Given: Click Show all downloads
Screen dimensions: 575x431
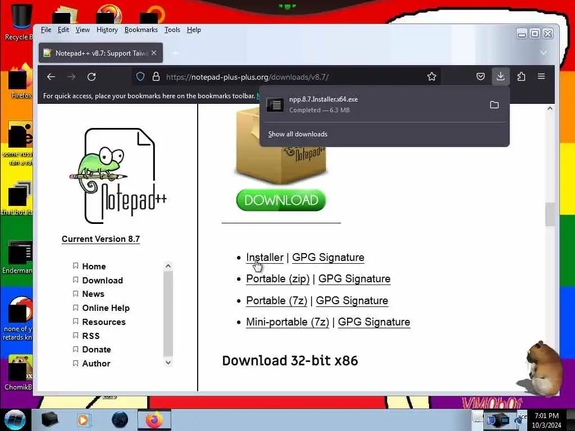Looking at the screenshot, I should point(298,134).
